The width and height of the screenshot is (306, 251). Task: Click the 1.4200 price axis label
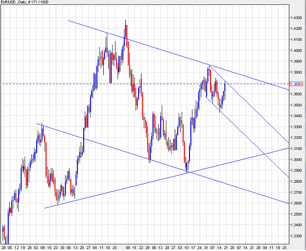[x=296, y=29]
